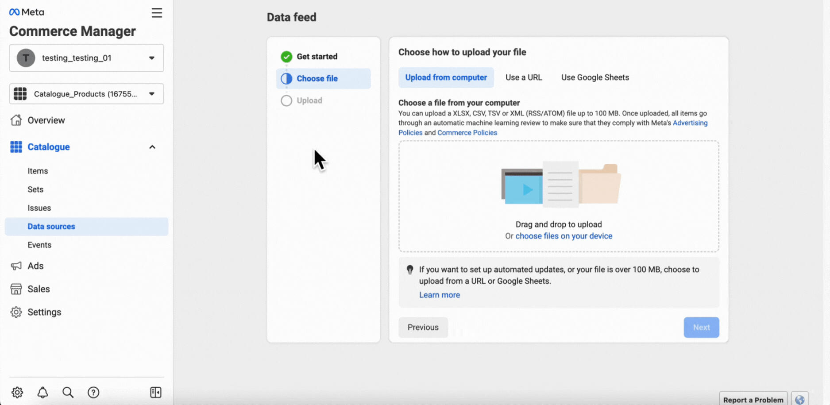Screen dimensions: 830x405
Task: Collapse the Catalogue section chevron
Action: point(152,147)
